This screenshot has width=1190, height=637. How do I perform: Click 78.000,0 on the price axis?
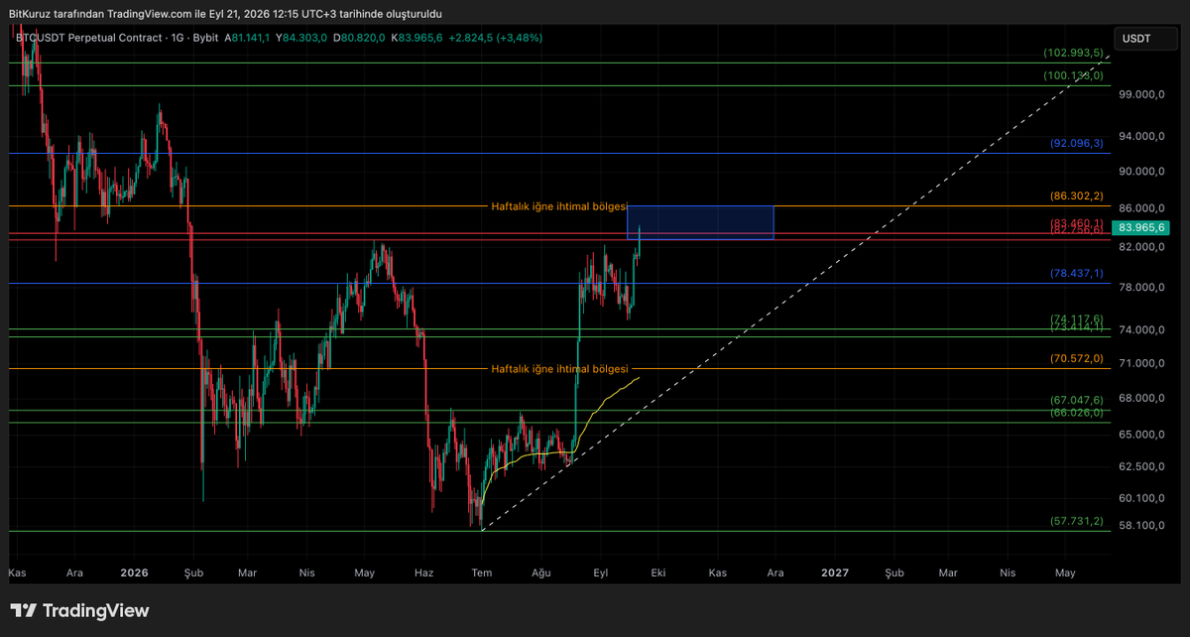(x=1139, y=287)
